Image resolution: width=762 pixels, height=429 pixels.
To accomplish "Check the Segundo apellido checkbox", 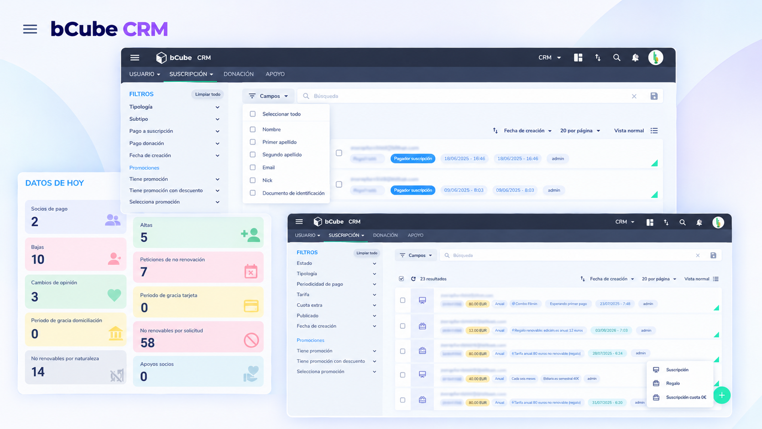I will 253,155.
